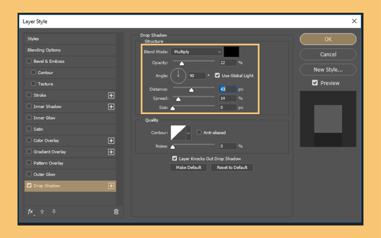Enable the Pattern Overlay checkbox
Image resolution: width=381 pixels, height=238 pixels.
[29, 163]
